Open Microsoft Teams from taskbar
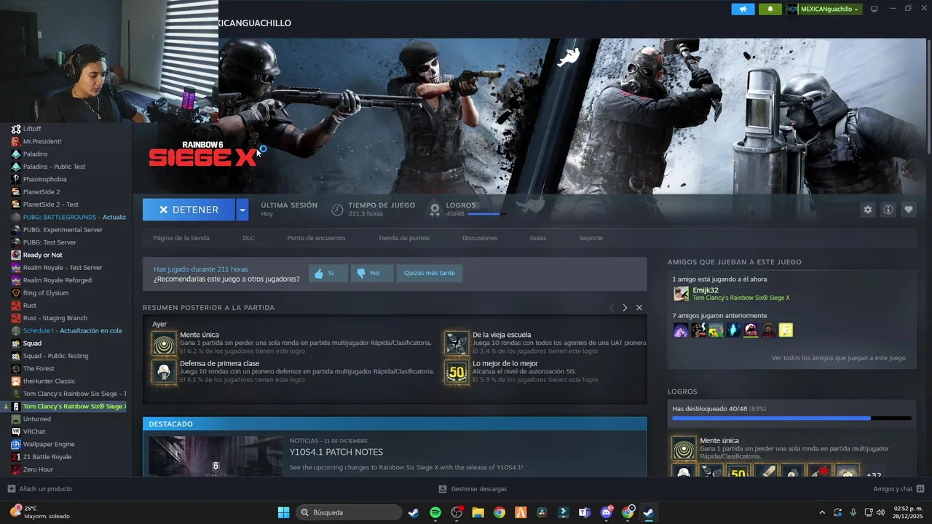This screenshot has width=932, height=524. coord(585,512)
